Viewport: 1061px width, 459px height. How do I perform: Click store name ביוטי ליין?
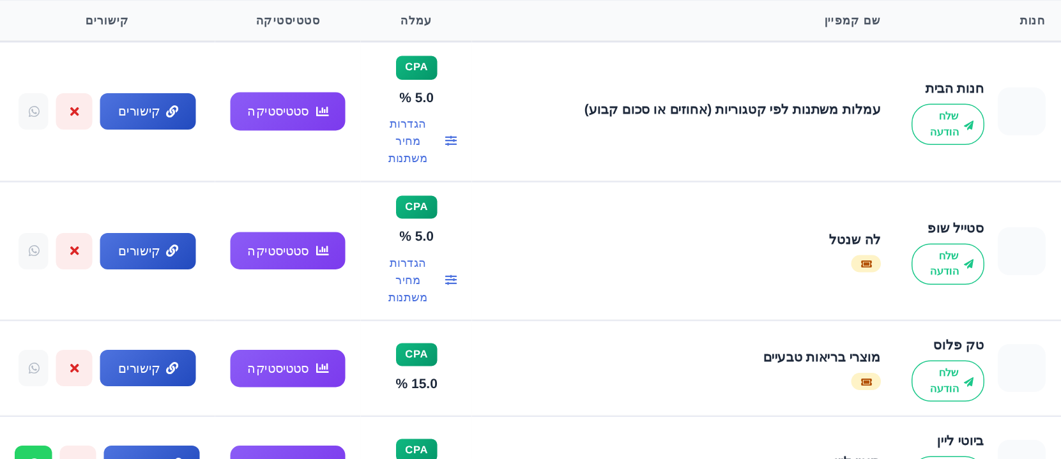[x=960, y=441]
